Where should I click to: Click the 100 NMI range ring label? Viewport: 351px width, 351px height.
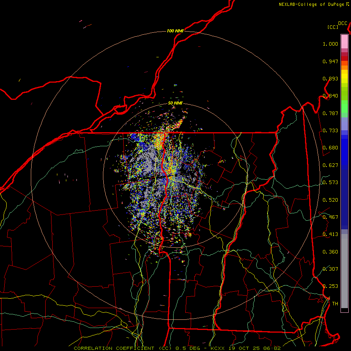point(175,31)
